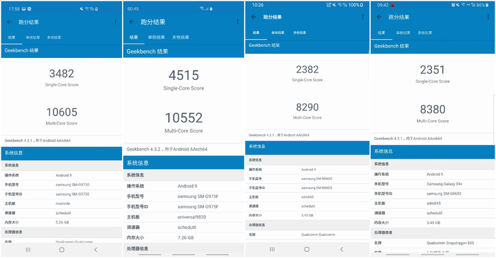The width and height of the screenshot is (496, 258).
Task: Select 结果 tab on 2382 screen
Action: [x=256, y=32]
